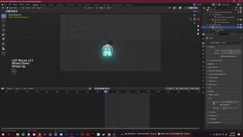Select the Scale tool
Screen dimensions: 243x137
[x=3, y=34]
